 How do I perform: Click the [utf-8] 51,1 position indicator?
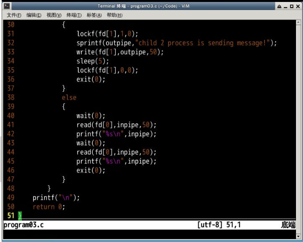[x=219, y=226]
